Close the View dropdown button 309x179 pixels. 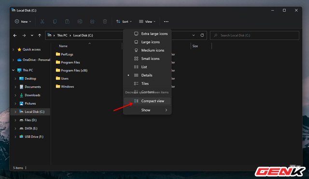[147, 22]
